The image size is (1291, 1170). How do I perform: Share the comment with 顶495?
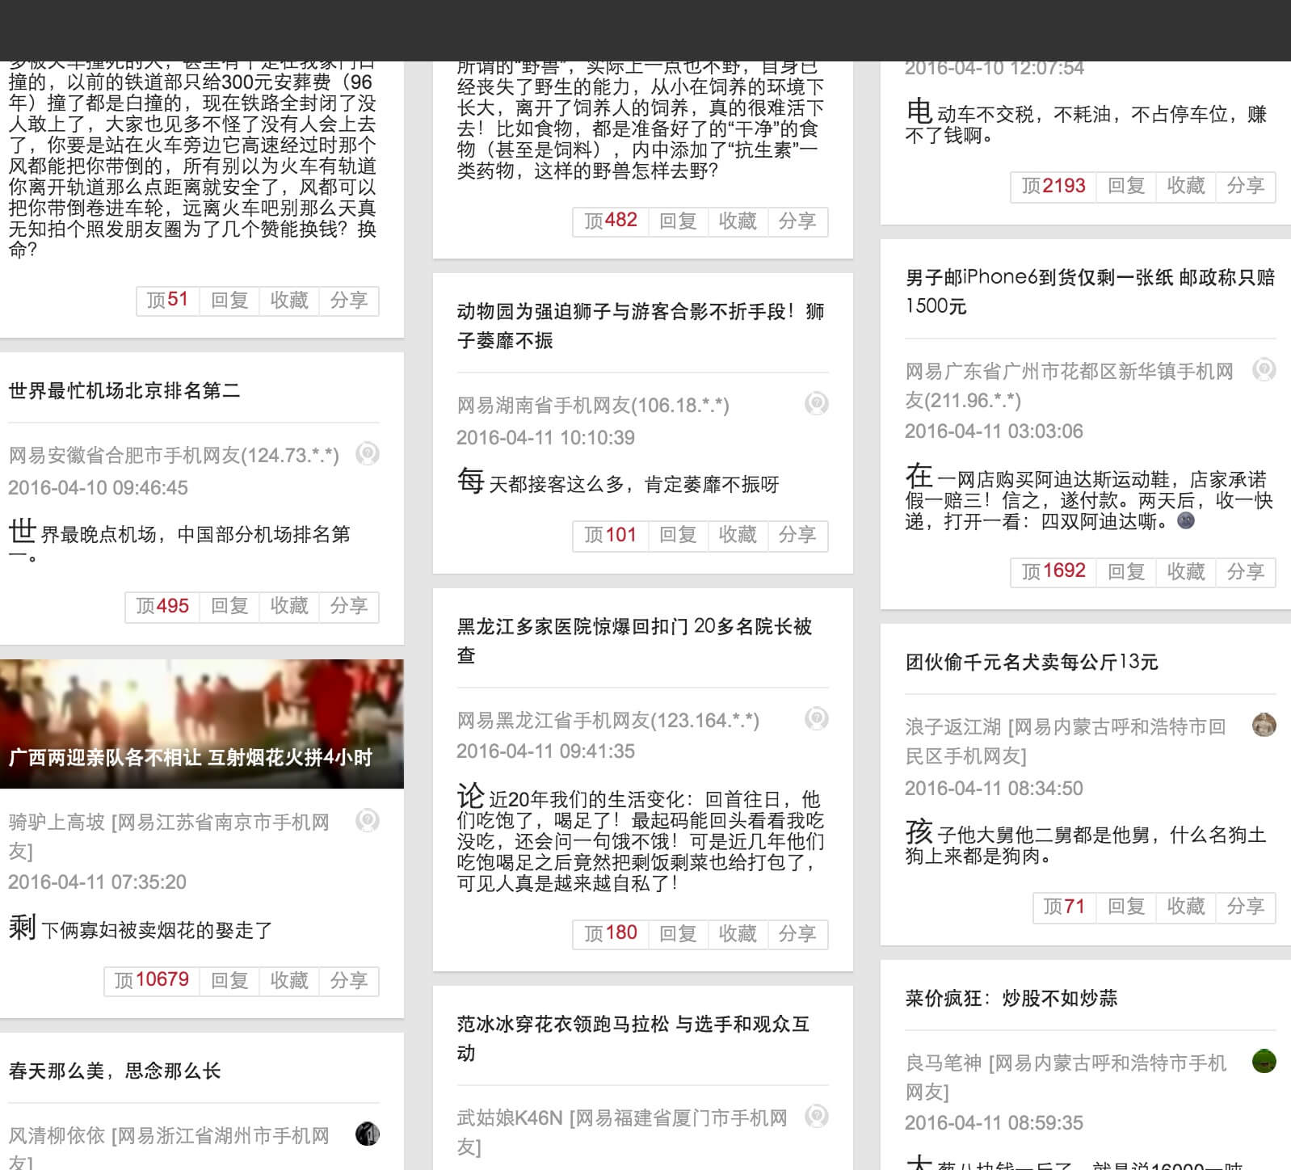point(349,606)
